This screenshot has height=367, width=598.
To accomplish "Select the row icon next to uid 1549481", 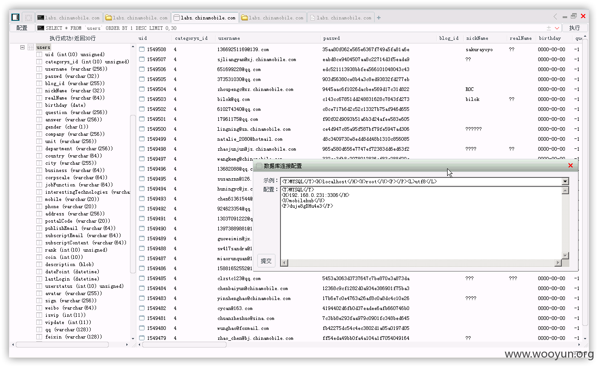I will click(x=142, y=318).
